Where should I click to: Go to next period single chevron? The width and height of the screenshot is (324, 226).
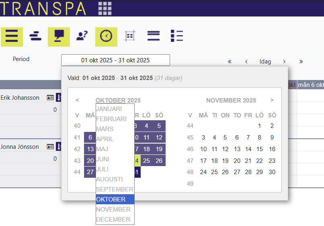pos(284,62)
